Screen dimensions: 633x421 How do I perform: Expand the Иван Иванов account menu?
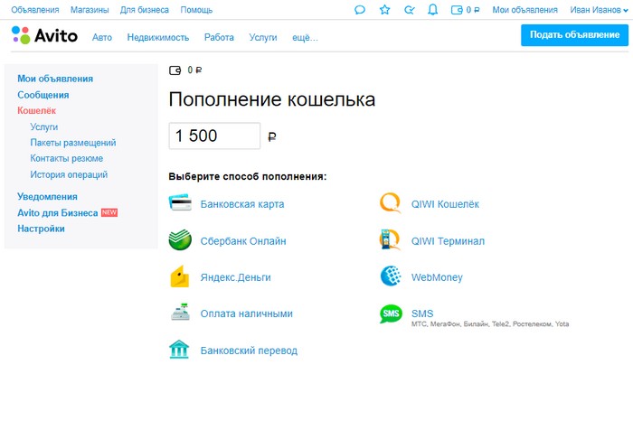click(x=599, y=10)
